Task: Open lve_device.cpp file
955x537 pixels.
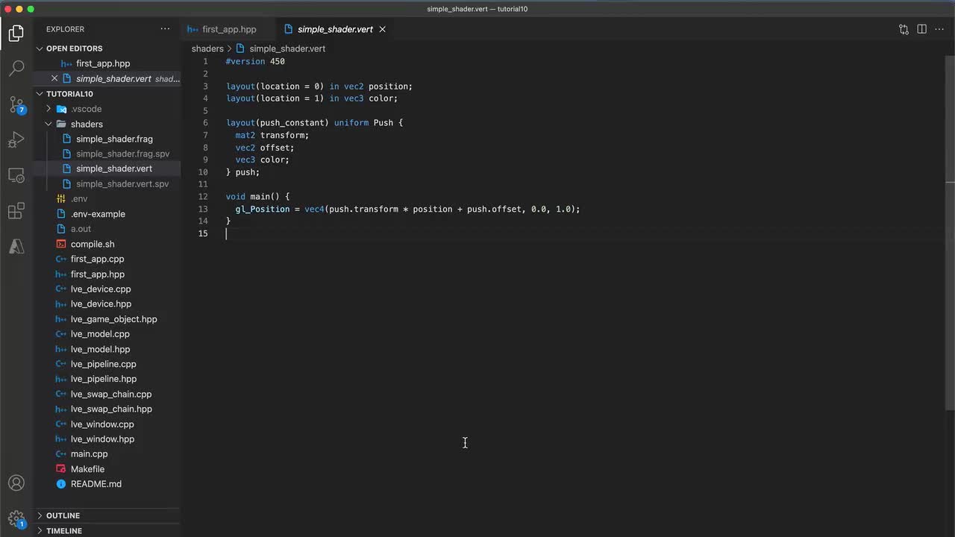Action: click(101, 289)
